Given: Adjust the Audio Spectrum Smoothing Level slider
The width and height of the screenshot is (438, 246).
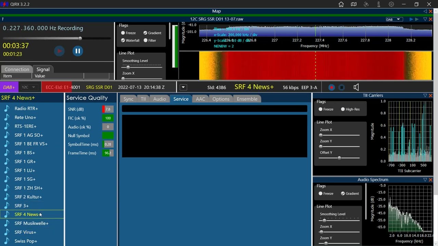Looking at the screenshot, I should click(x=339, y=220).
